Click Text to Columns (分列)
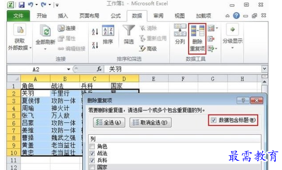Viewport: 282px width, 170px height. [x=180, y=34]
